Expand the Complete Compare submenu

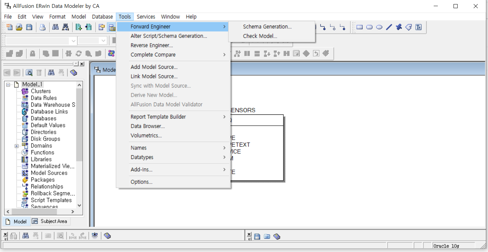click(x=224, y=55)
